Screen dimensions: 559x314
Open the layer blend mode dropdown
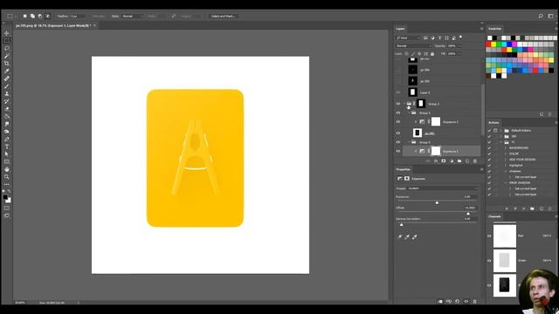(413, 45)
